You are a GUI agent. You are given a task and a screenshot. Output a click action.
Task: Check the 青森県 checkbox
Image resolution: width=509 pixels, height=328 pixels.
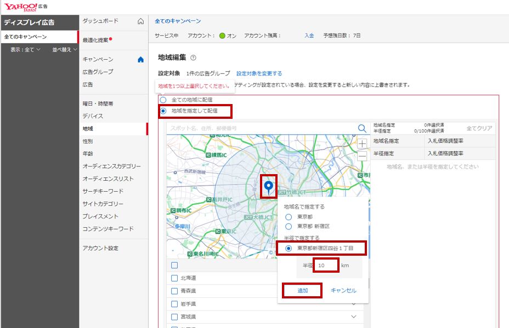point(174,291)
